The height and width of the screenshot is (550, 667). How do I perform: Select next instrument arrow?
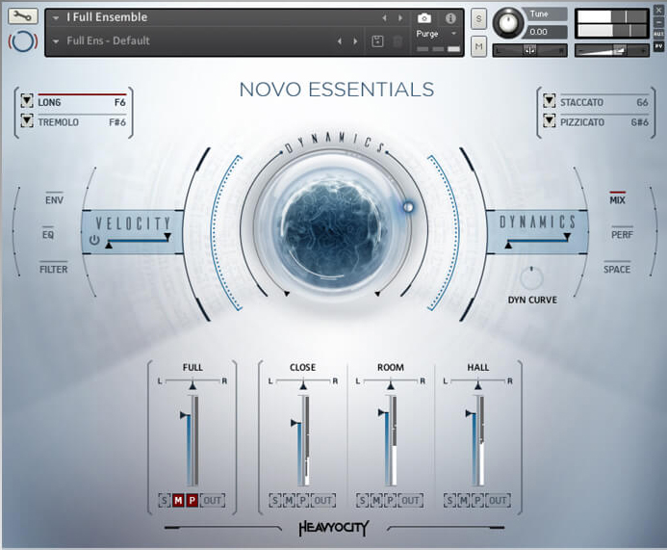point(400,18)
